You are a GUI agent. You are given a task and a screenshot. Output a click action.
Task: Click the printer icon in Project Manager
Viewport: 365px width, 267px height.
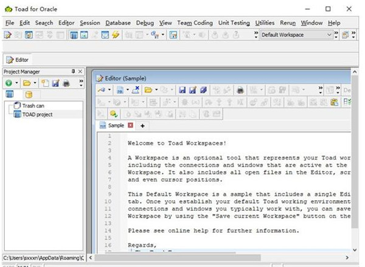click(x=66, y=82)
